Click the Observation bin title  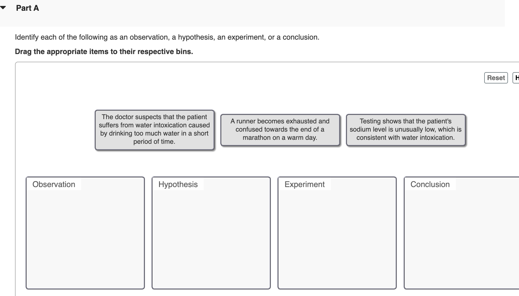pos(53,184)
